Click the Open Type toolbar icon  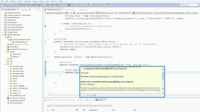[57, 5]
